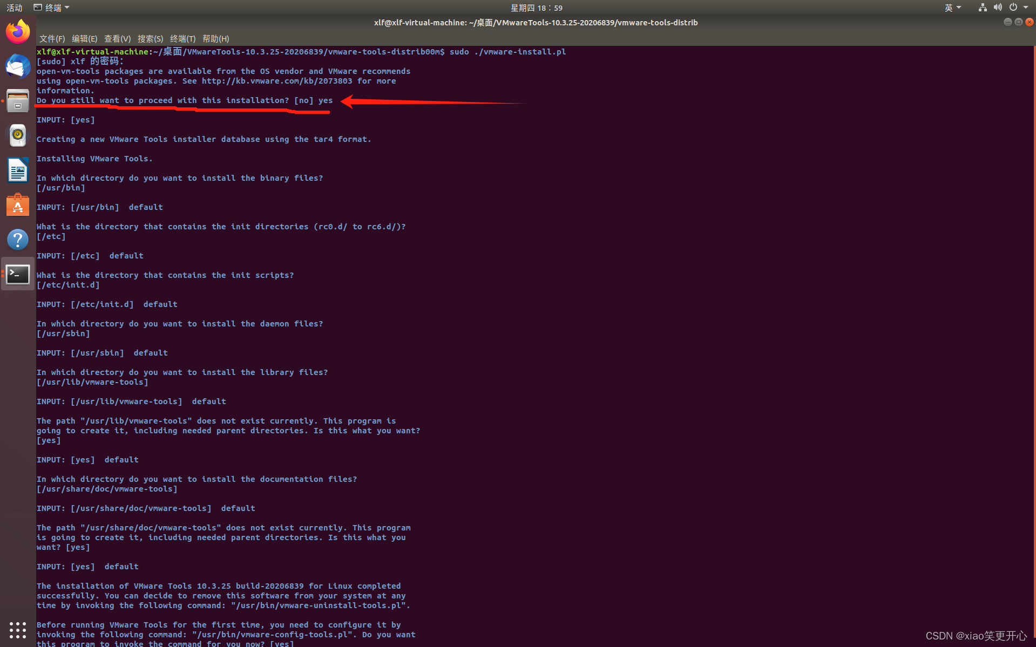Click 'INPUT: [/usr/sbin] default' line
Screen dimensions: 1036x647
[x=102, y=353]
